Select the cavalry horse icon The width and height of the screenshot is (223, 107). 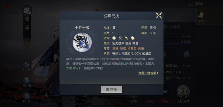pyautogui.click(x=132, y=38)
